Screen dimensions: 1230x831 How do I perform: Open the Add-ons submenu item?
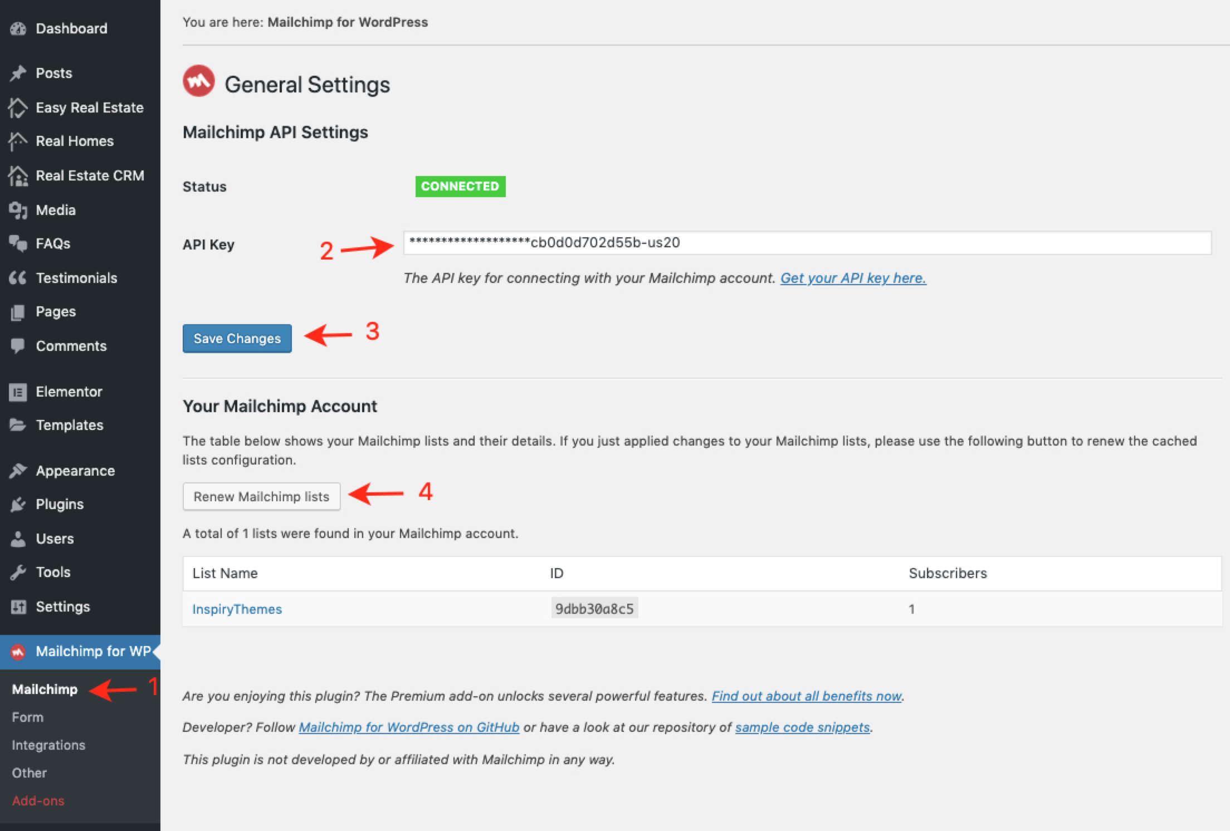pos(38,801)
